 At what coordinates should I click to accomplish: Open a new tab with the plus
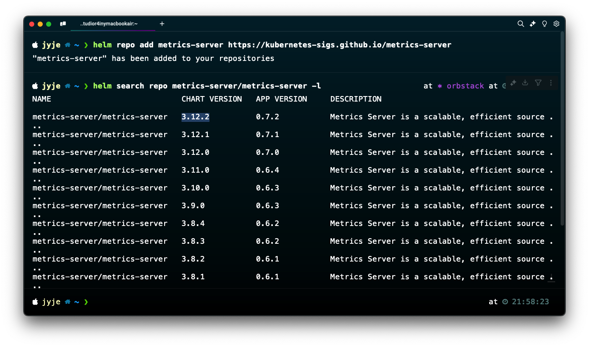[162, 24]
